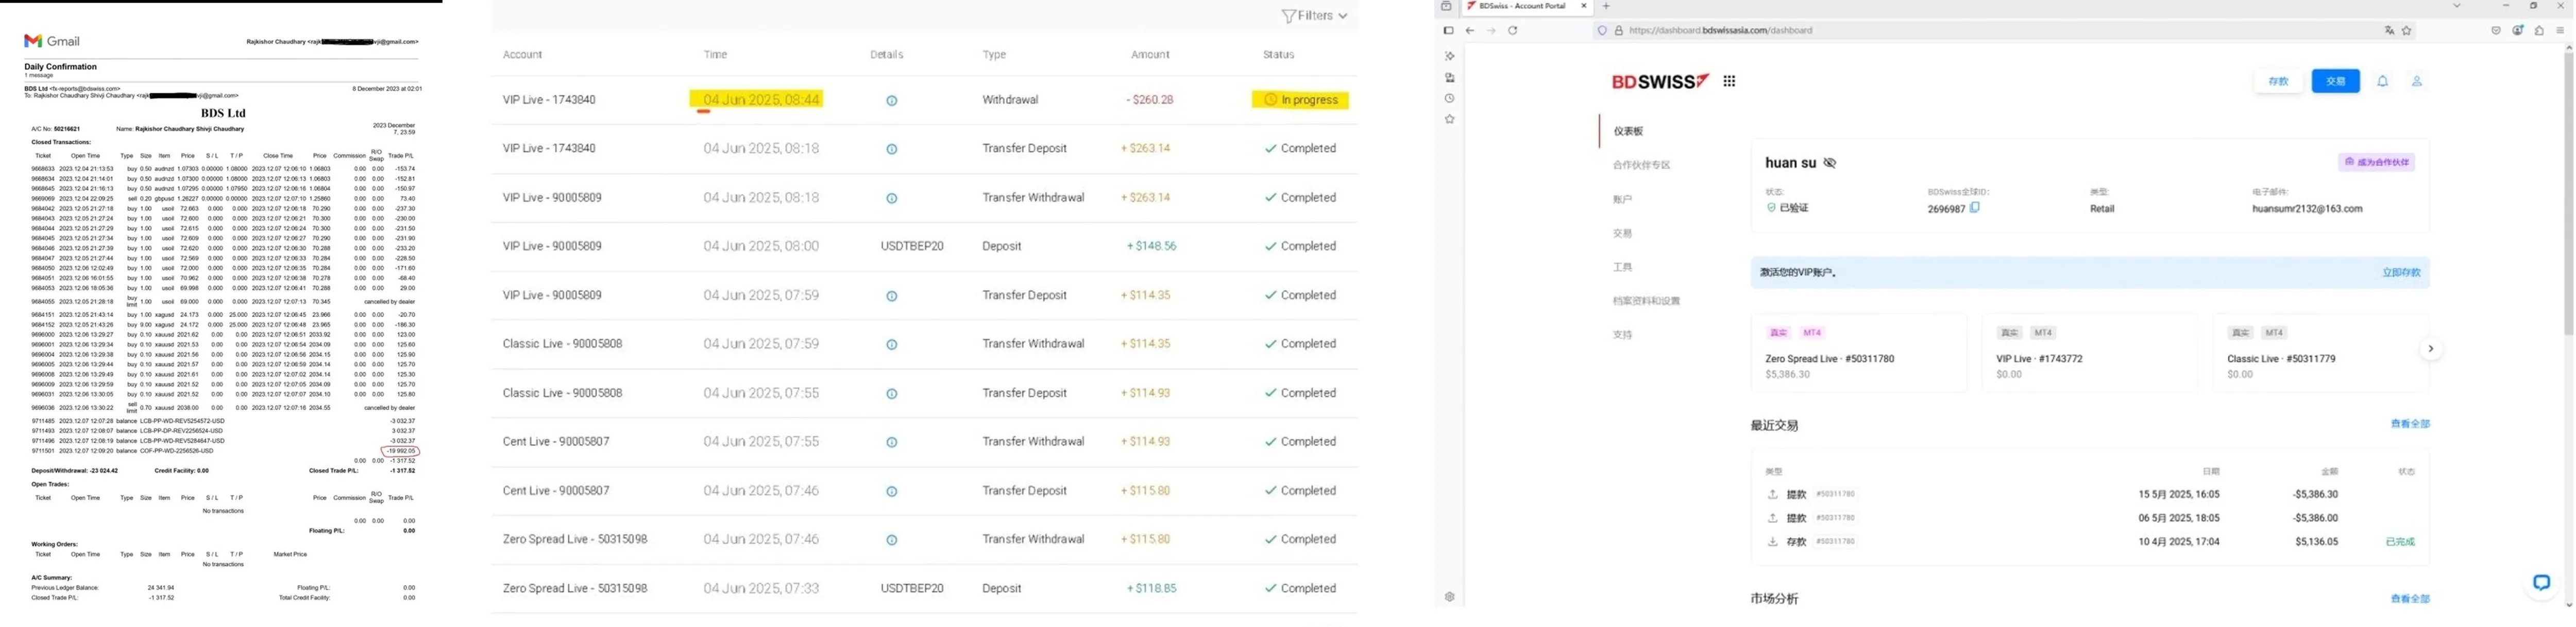
Task: Open 档案资料和设置 in the sidebar
Action: (x=1646, y=301)
